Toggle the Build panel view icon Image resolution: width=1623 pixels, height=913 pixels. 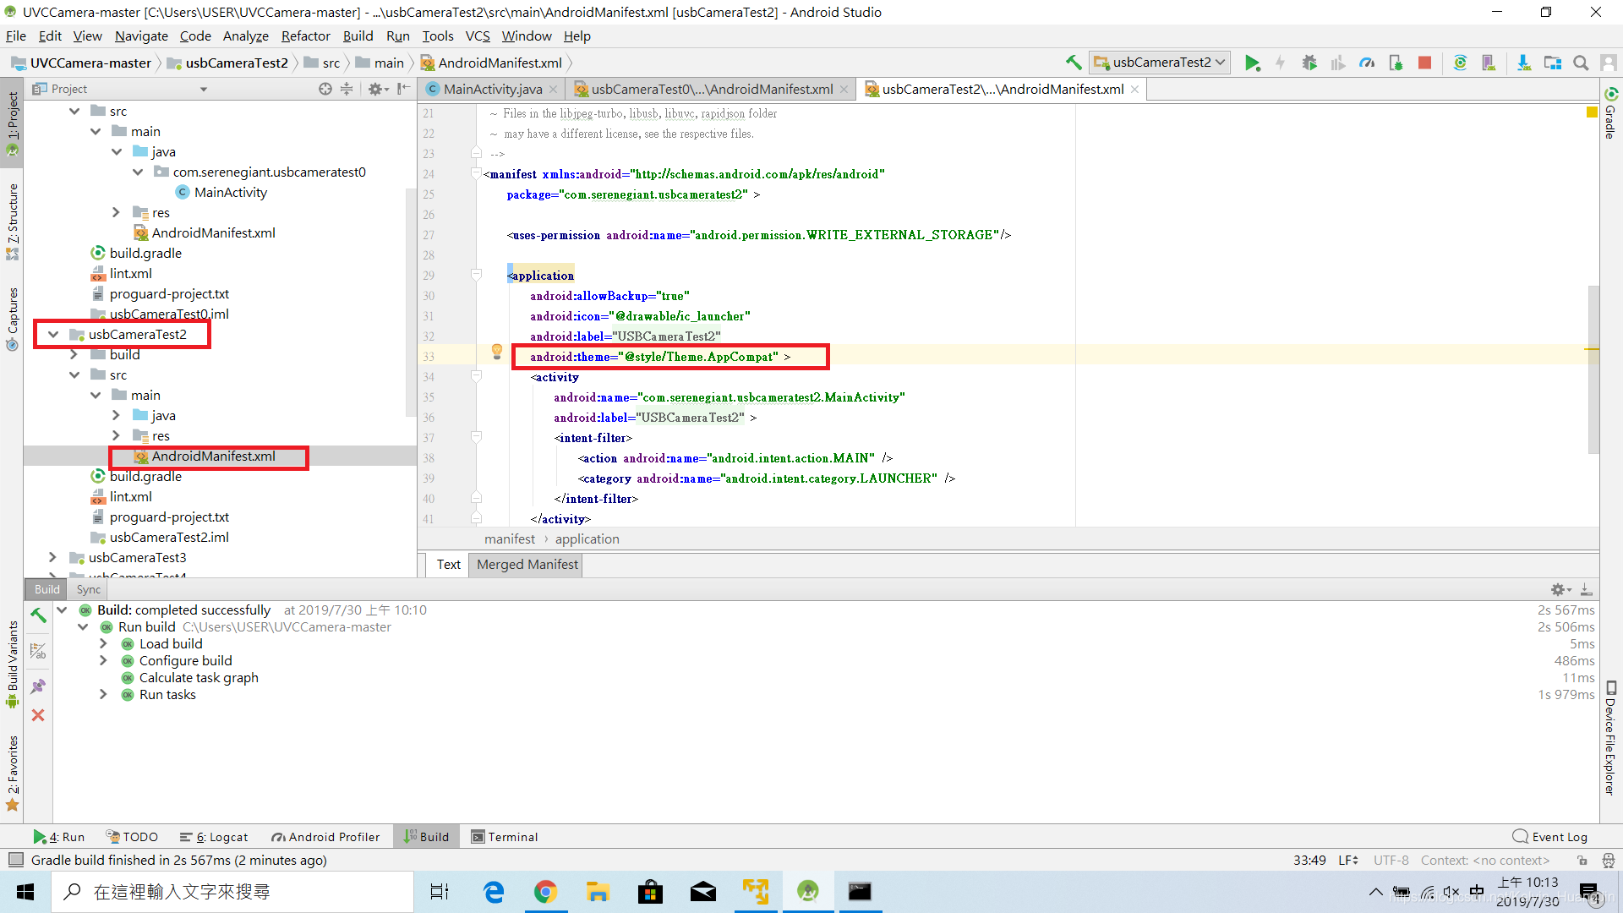[38, 651]
